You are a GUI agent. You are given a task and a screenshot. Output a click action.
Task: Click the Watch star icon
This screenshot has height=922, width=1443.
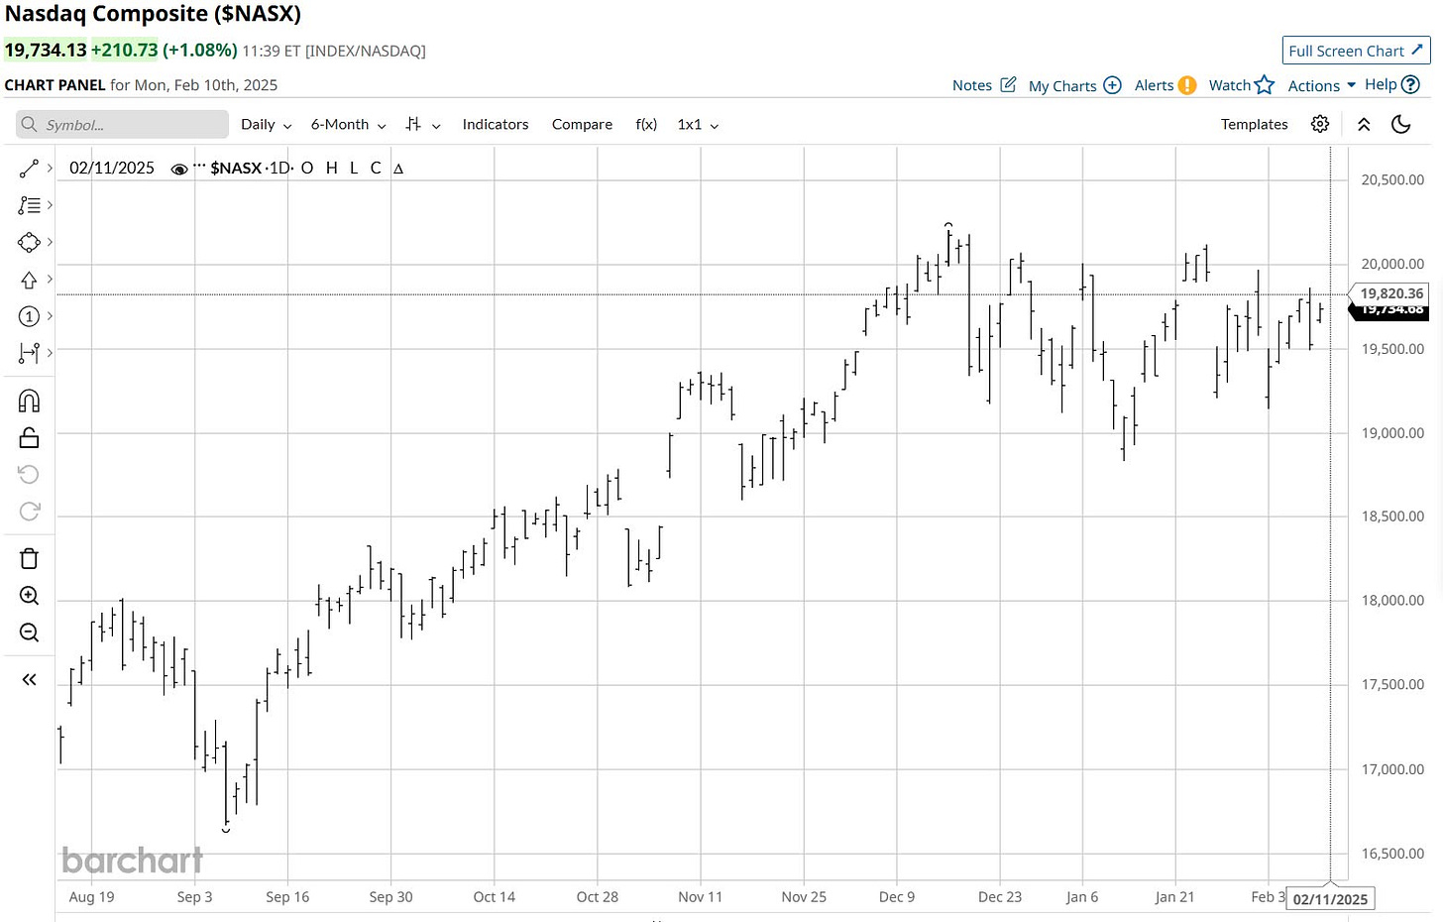(1264, 84)
